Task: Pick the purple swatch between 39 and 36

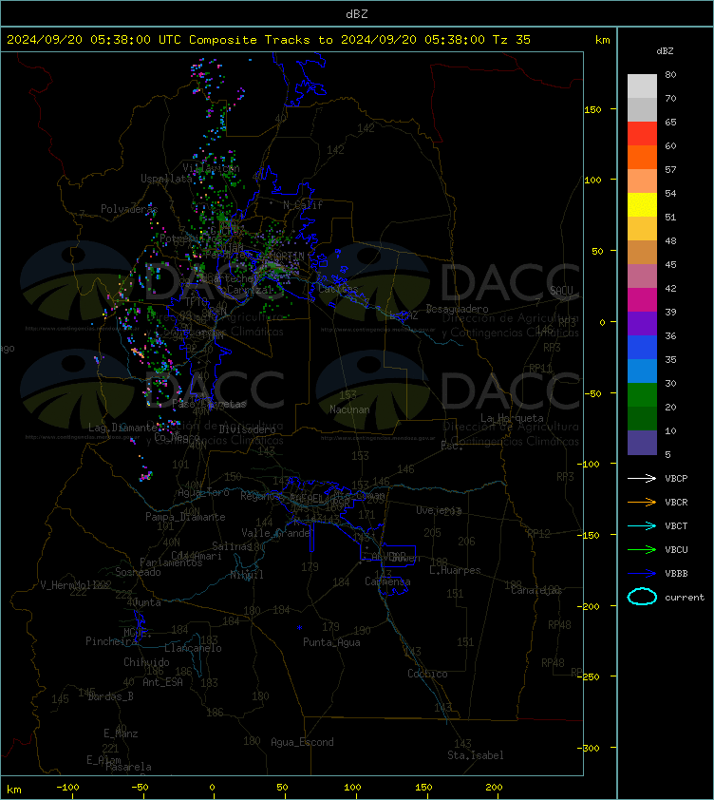Action: pos(642,323)
